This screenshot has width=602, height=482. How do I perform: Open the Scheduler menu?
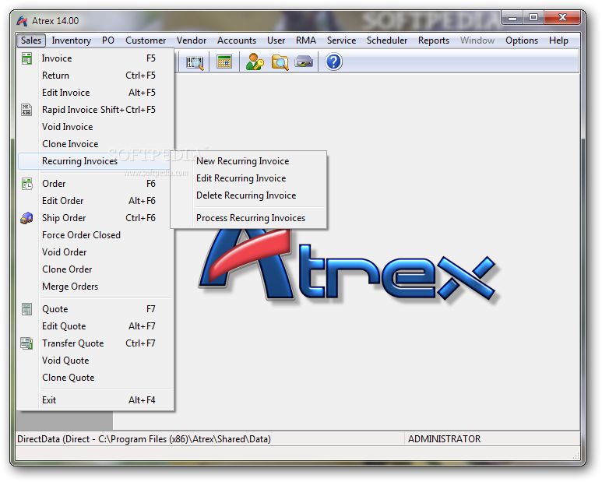coord(387,40)
